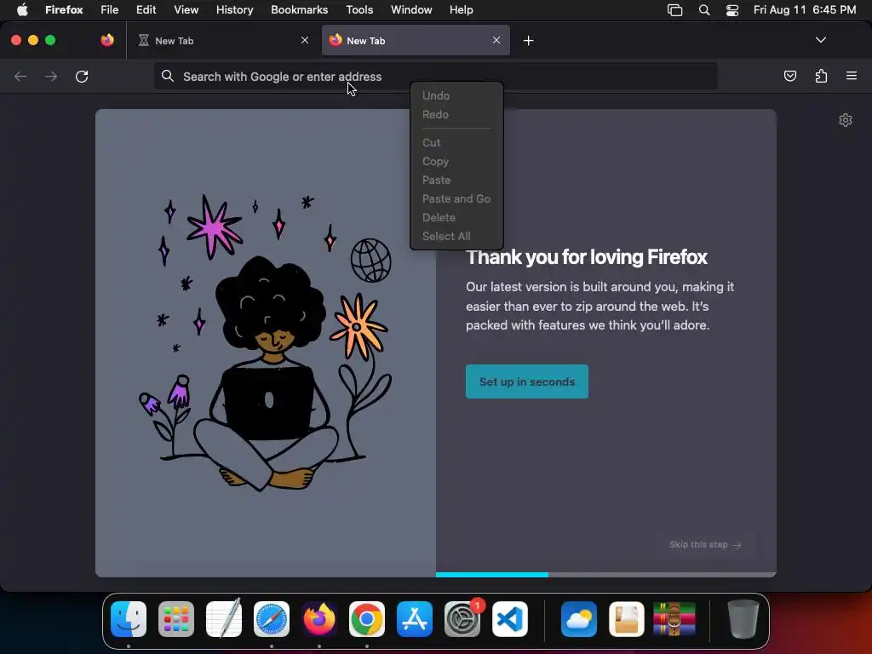This screenshot has width=872, height=654.
Task: Click Skip this step link
Action: click(705, 544)
